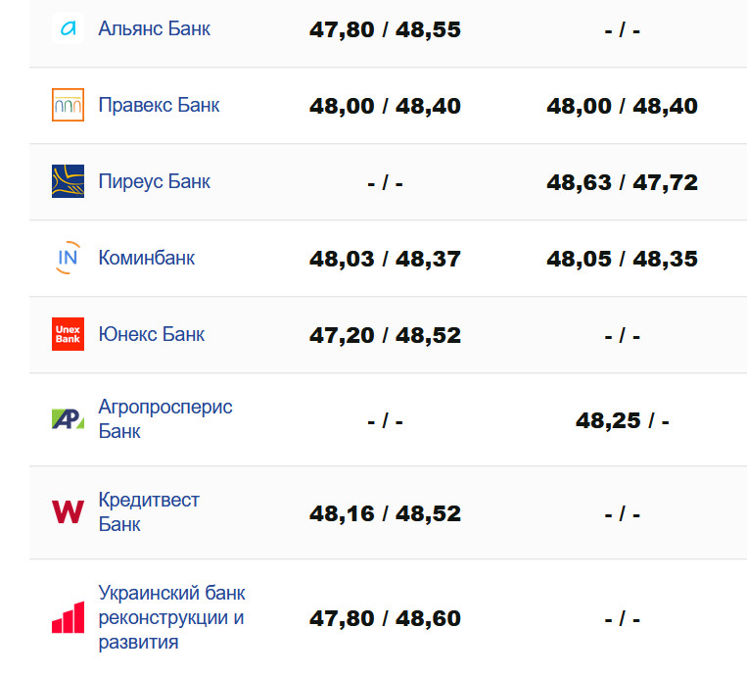Open Украинский банк реконструкции и развития link
The height and width of the screenshot is (676, 747).
171,617
